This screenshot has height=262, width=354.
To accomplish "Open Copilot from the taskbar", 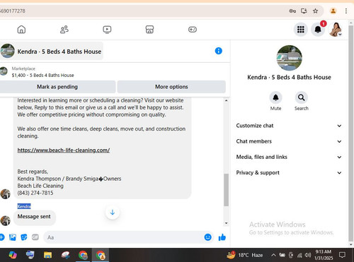I will 13,255.
